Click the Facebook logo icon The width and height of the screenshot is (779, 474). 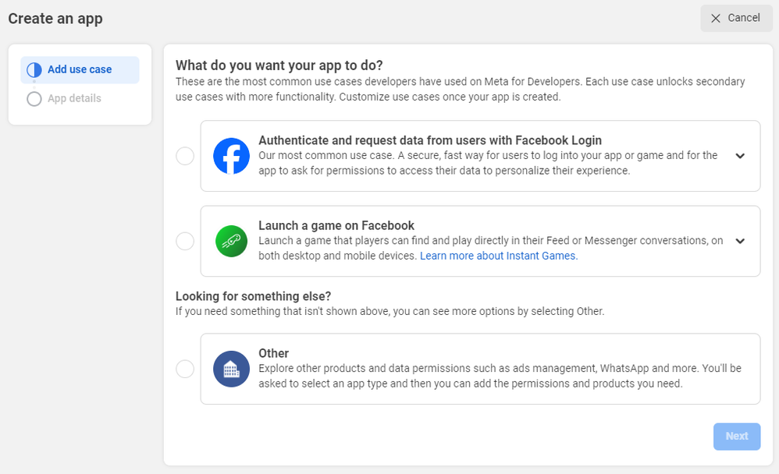point(232,156)
